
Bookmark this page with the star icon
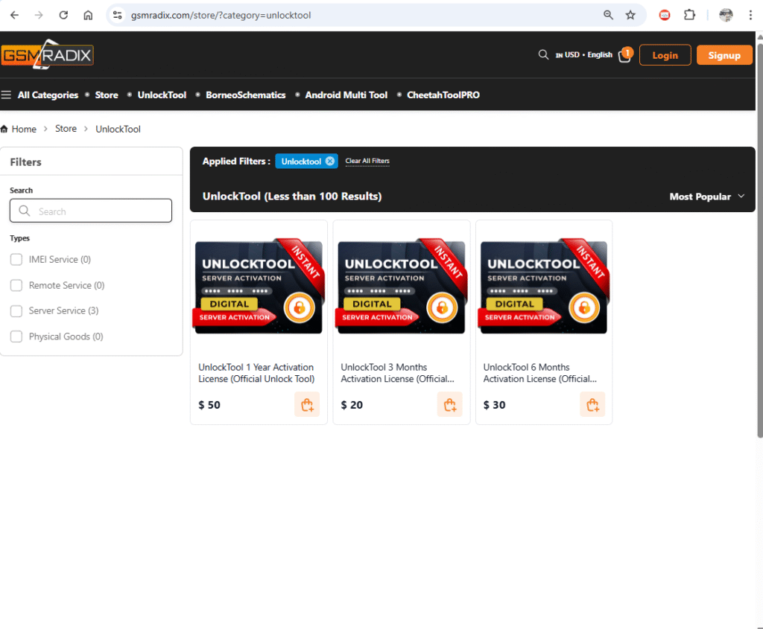click(630, 15)
